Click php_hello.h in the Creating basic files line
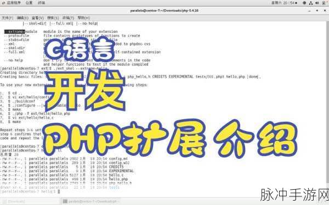The height and width of the screenshot is (205, 329). pyautogui.click(x=139, y=77)
